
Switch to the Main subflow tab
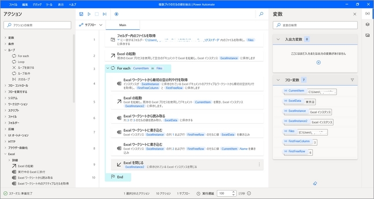click(x=123, y=25)
